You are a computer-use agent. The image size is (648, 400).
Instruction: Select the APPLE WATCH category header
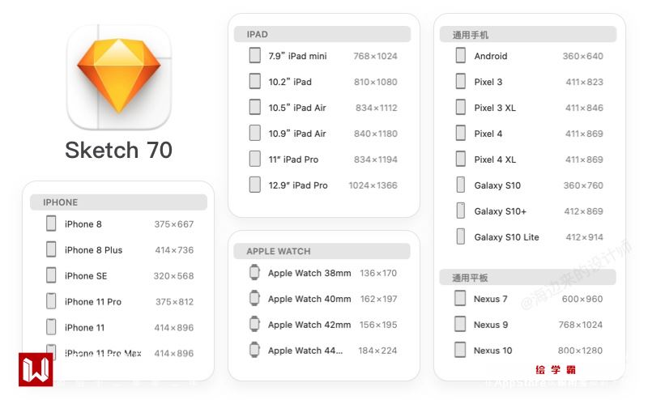pos(322,251)
